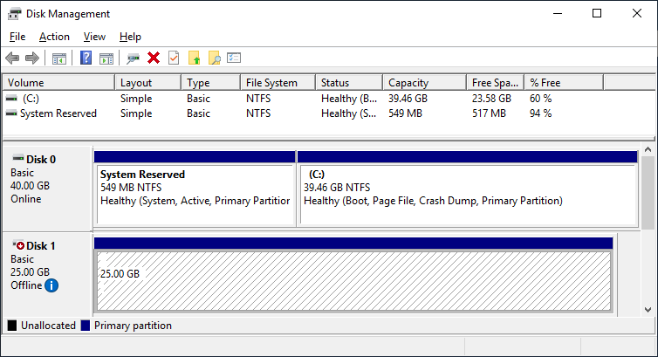The height and width of the screenshot is (357, 658).
Task: Sort by the Capacity column header
Action: 424,83
